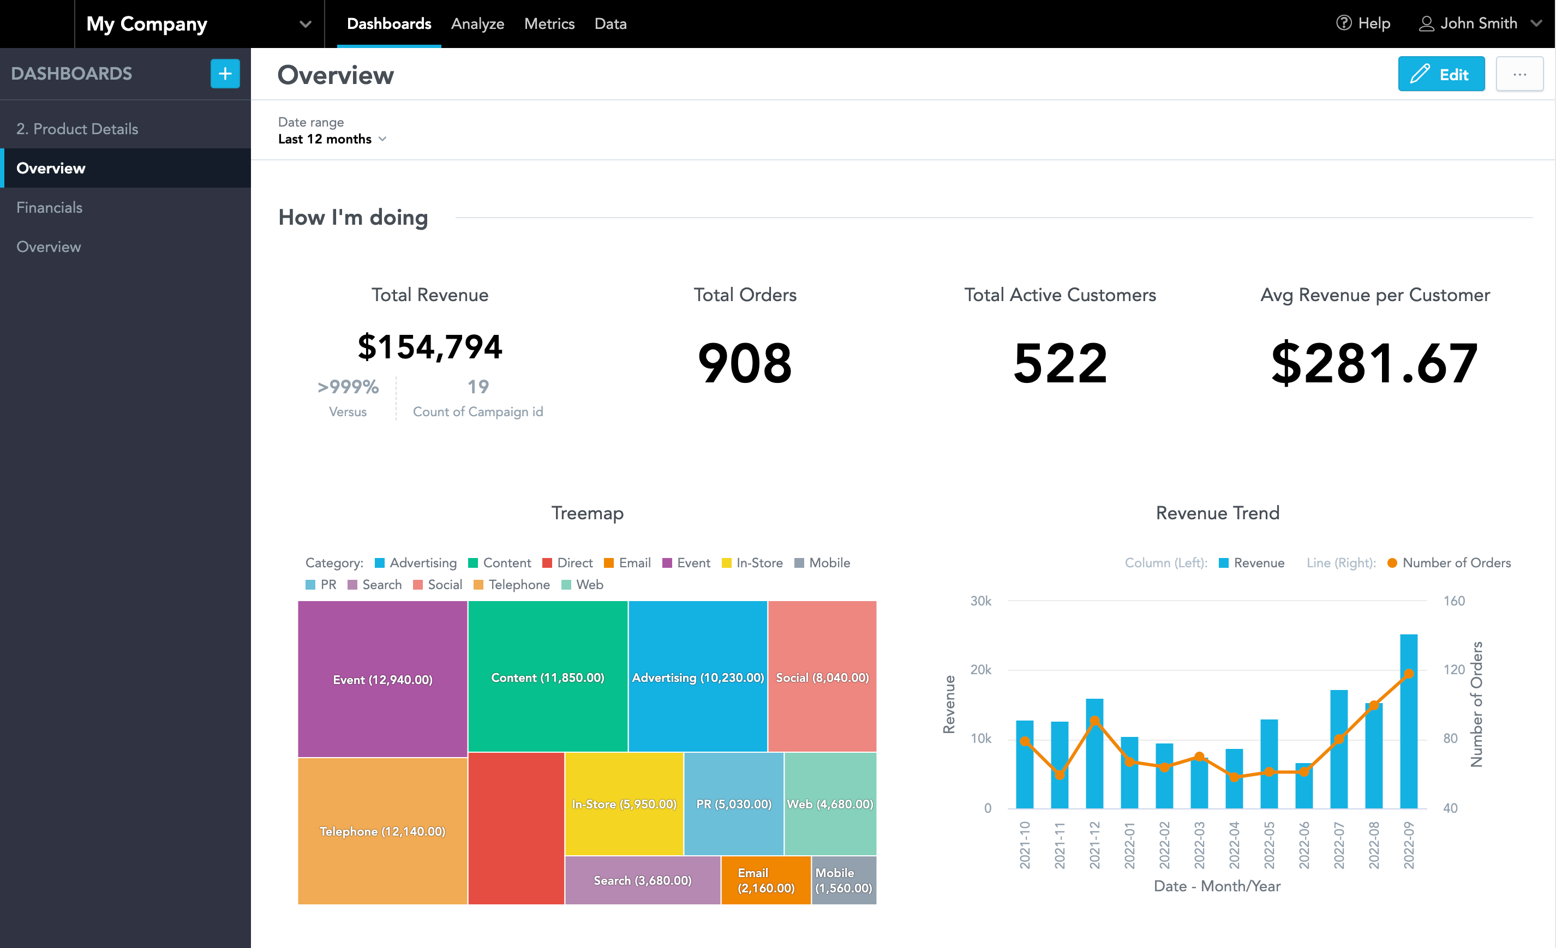Viewport: 1556px width, 948px height.
Task: Select the Dashboards icon in top navigation
Action: tap(388, 23)
